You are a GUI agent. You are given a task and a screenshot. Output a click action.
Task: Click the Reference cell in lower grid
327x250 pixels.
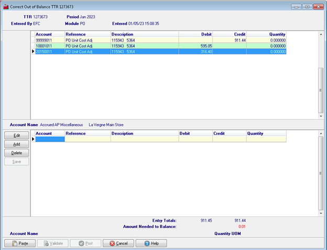(88, 139)
